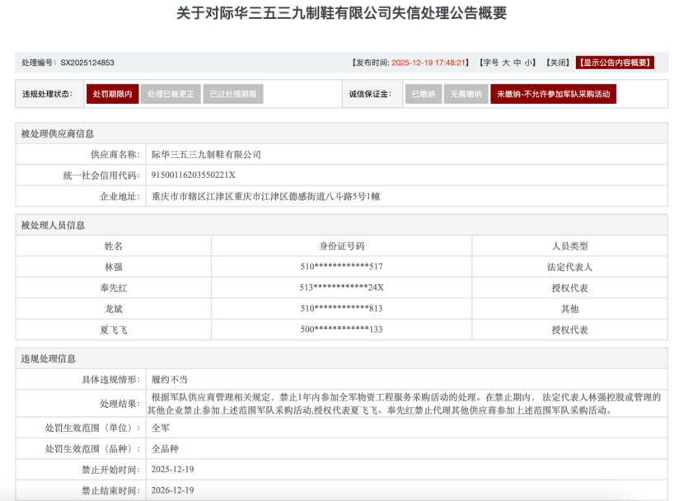Set font size to 大 (large)
Viewport: 684px width, 501px height.
pos(506,63)
